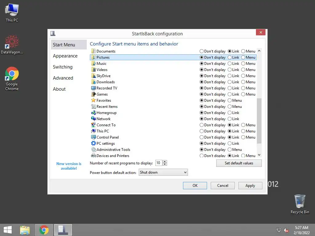Click the PC settings gear icon
This screenshot has width=315, height=236.
tap(94, 143)
